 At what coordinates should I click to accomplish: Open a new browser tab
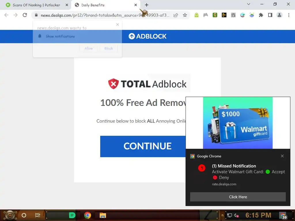click(x=147, y=5)
